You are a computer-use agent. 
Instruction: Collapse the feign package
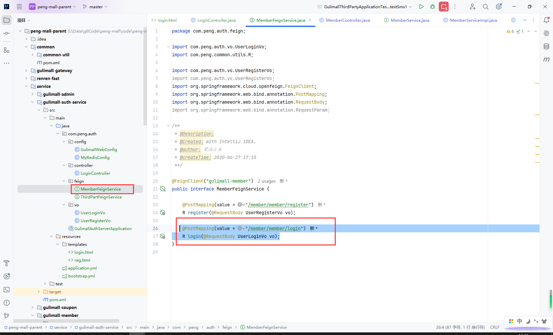(64, 181)
